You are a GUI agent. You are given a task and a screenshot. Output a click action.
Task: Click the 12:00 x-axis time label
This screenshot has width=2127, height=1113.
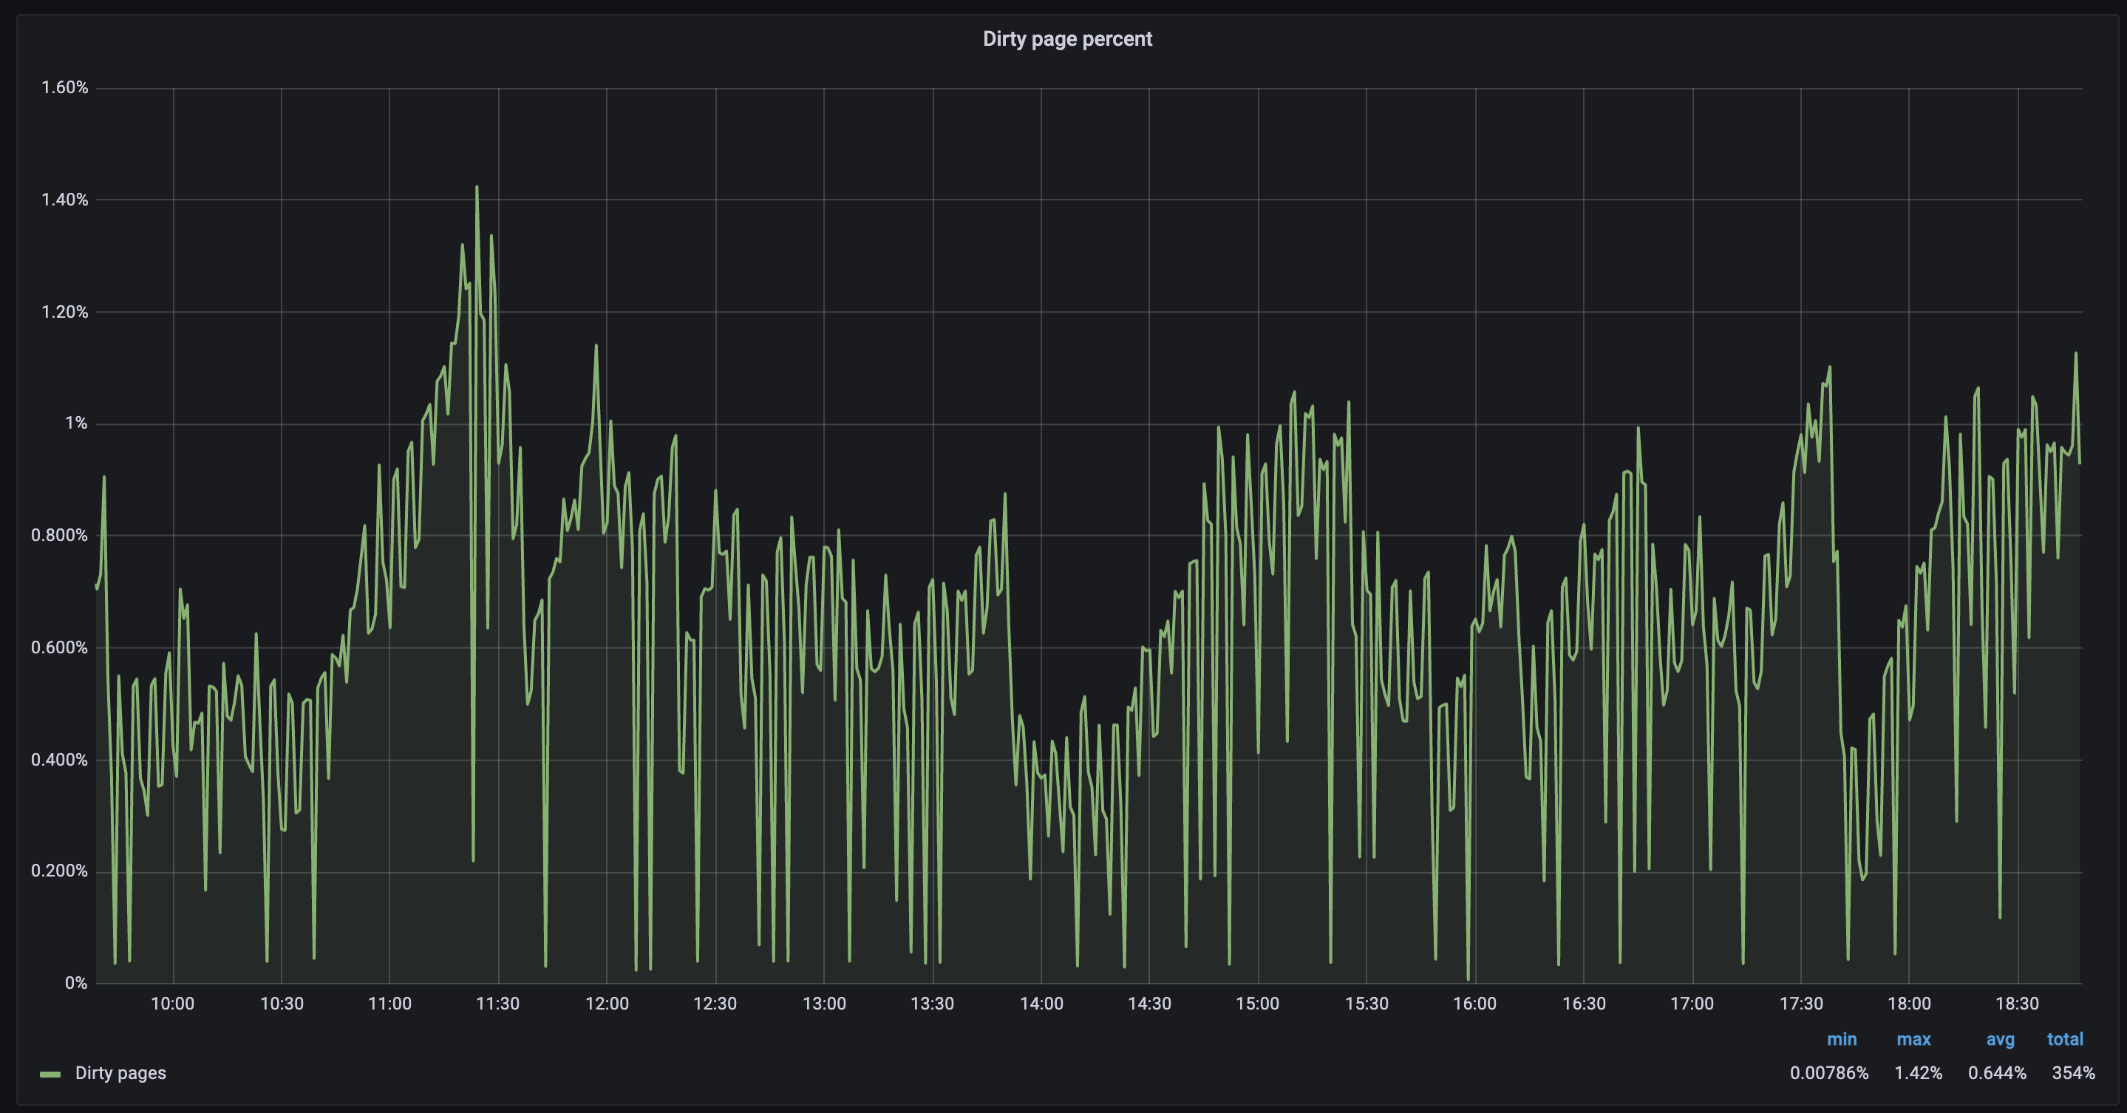pos(607,1003)
